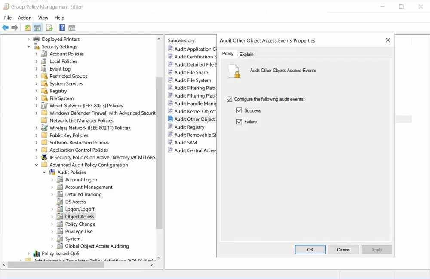Screen dimensions: 430x279
Task: Open the File menu
Action: point(8,18)
